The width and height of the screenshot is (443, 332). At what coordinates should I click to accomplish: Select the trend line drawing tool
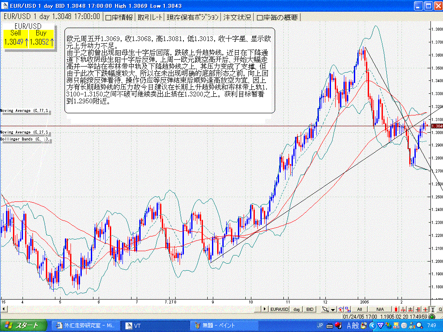click(341, 310)
